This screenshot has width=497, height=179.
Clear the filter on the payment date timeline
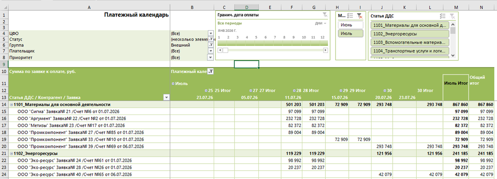point(325,15)
